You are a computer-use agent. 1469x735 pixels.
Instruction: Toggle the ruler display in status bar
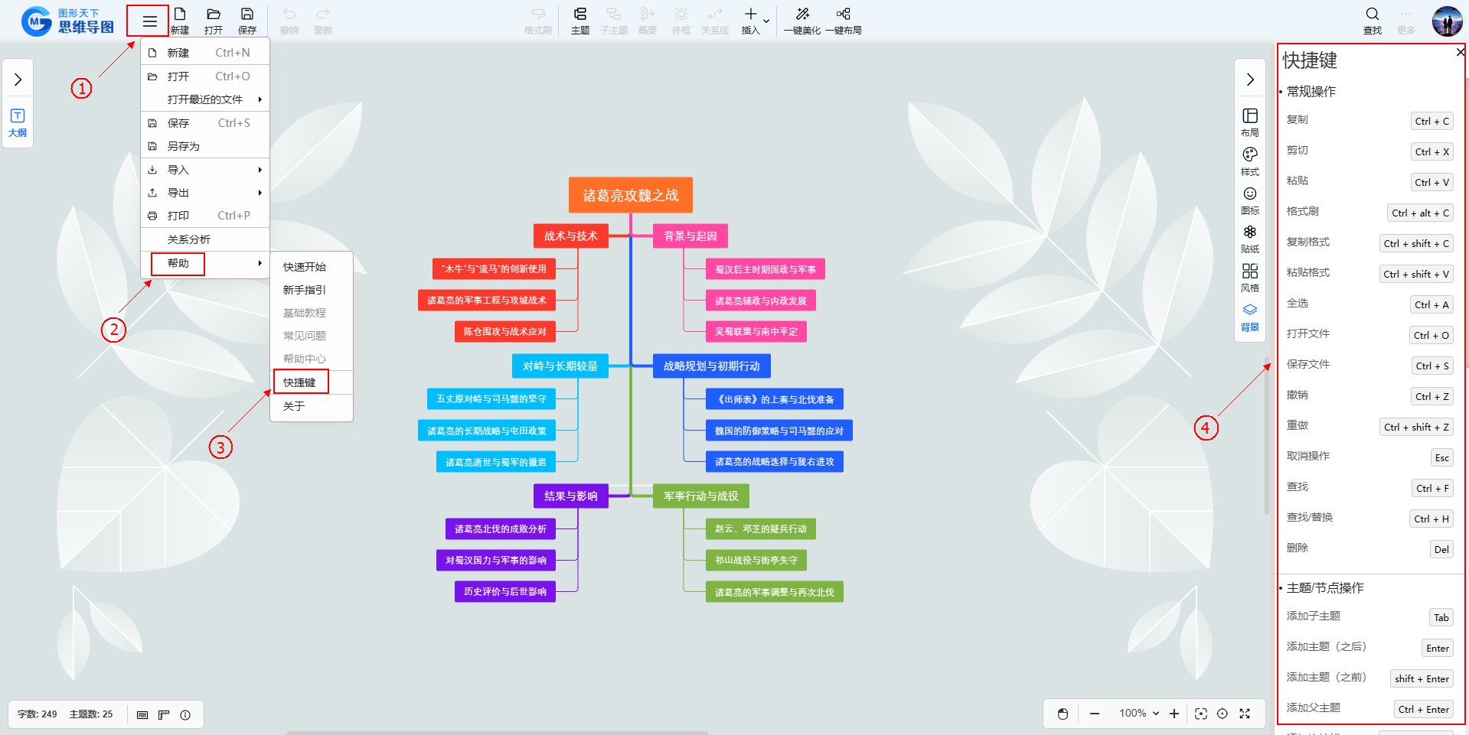[x=164, y=715]
